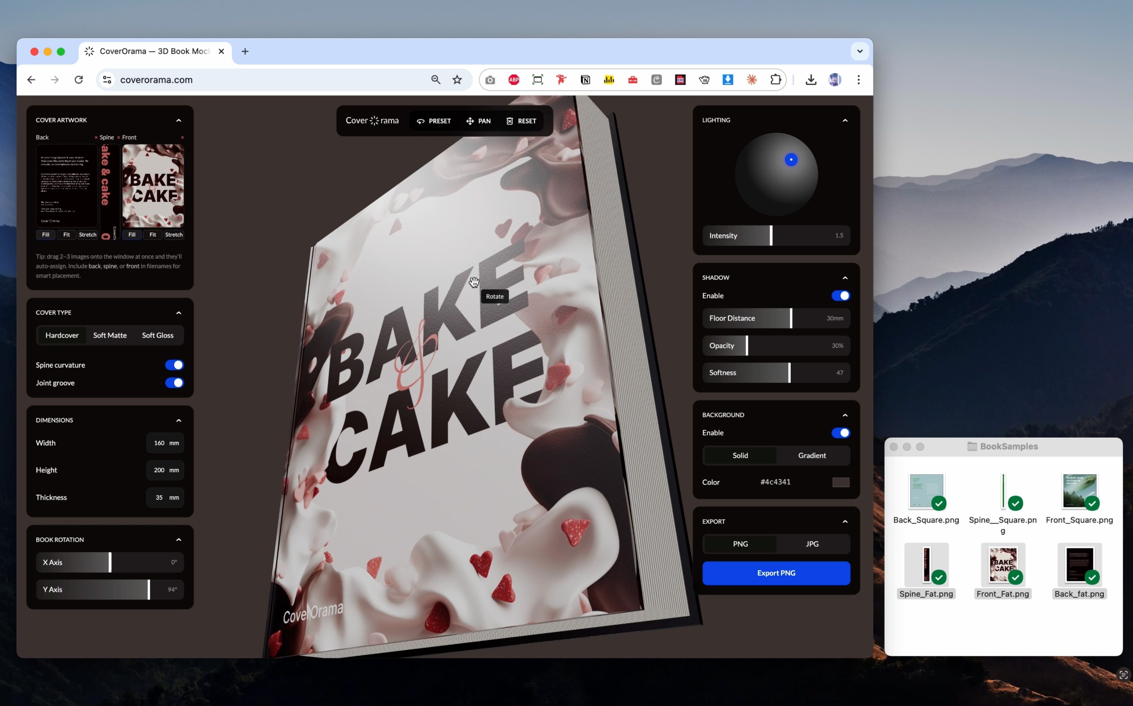The image size is (1133, 706).
Task: Select the Pan tool in the viewport toolbar
Action: point(478,121)
